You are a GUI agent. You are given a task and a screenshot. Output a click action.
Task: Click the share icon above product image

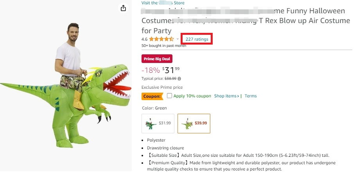[x=123, y=8]
